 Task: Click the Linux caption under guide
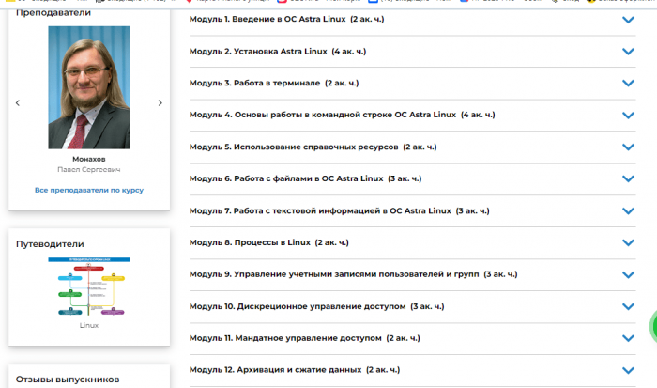(89, 325)
